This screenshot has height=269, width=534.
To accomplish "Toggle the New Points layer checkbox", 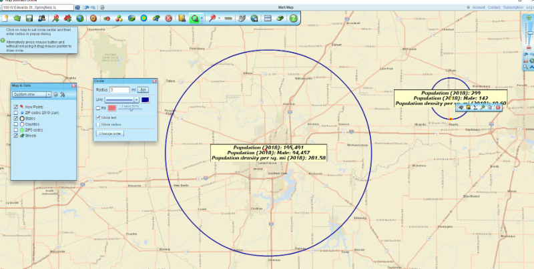I will point(15,107).
